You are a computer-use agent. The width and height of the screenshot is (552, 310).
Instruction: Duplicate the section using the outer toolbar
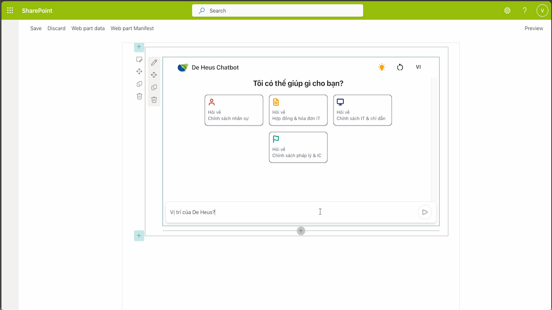point(139,84)
